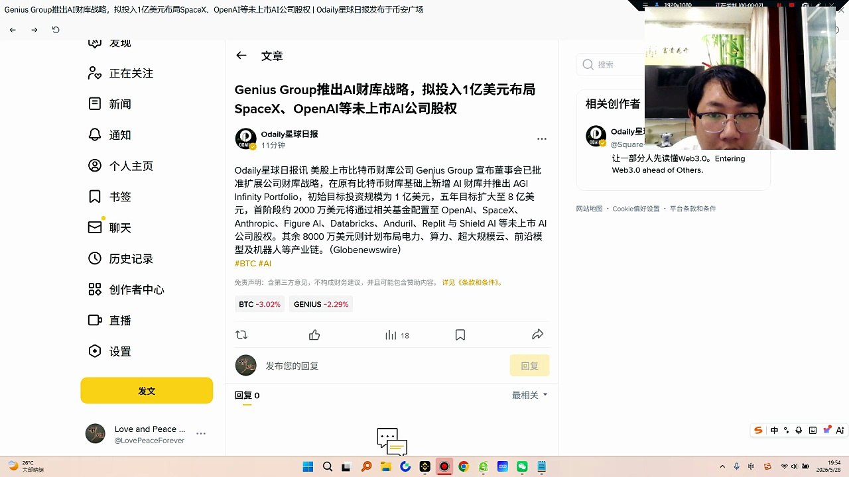Click the history clock icon
This screenshot has width=849, height=477.
(x=95, y=258)
